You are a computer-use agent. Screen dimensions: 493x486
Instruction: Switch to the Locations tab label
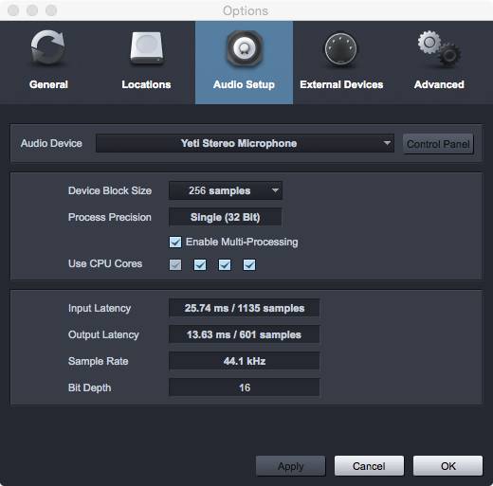click(x=146, y=84)
